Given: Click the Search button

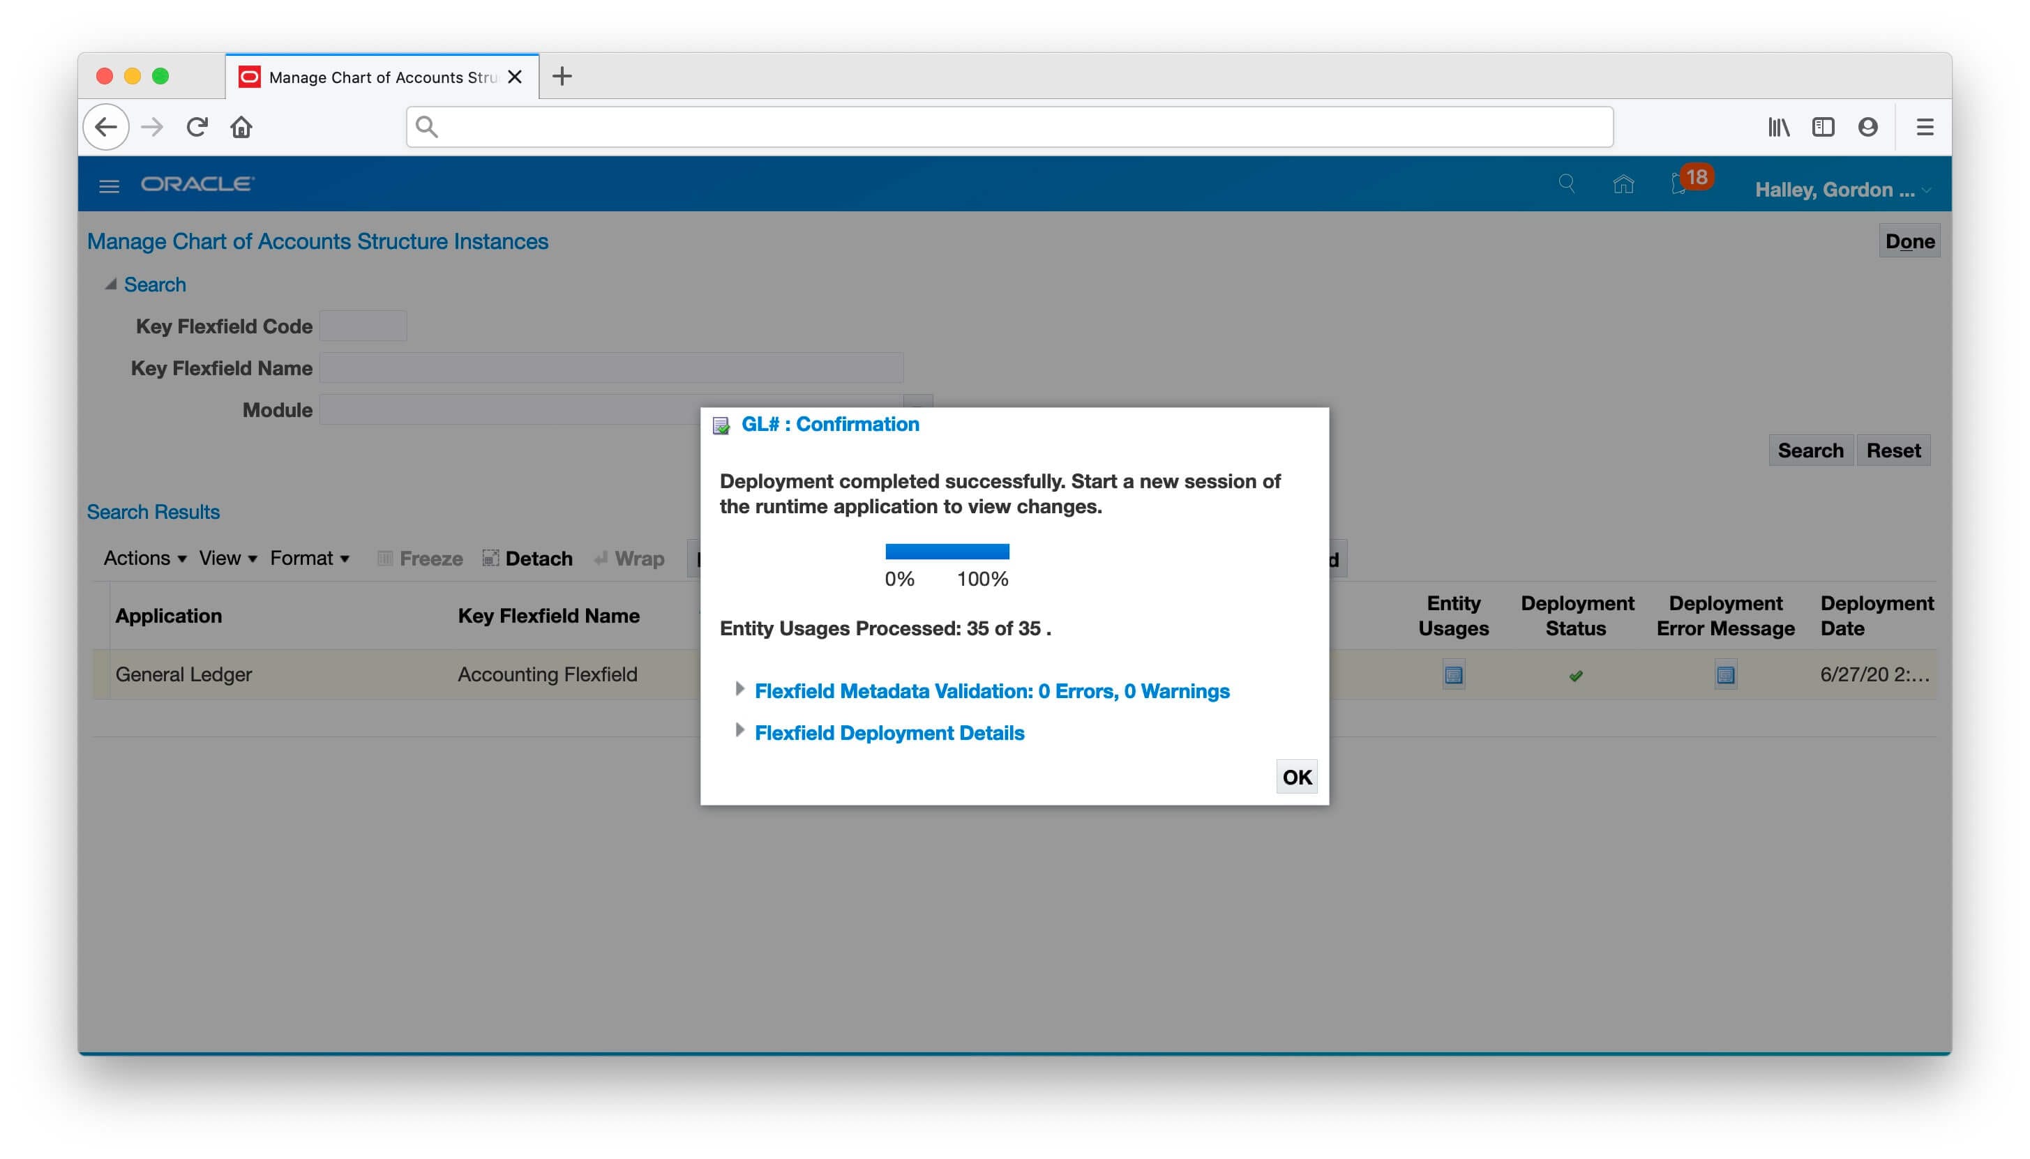Looking at the screenshot, I should click(x=1810, y=450).
